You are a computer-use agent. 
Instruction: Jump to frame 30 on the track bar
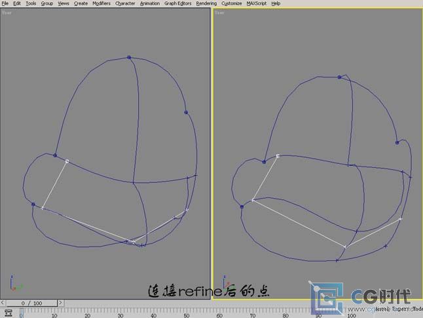[120, 315]
